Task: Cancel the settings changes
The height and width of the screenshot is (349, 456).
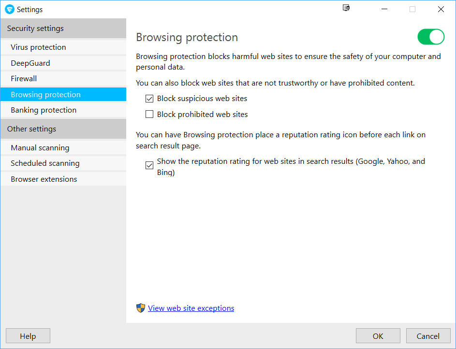Action: coord(428,336)
